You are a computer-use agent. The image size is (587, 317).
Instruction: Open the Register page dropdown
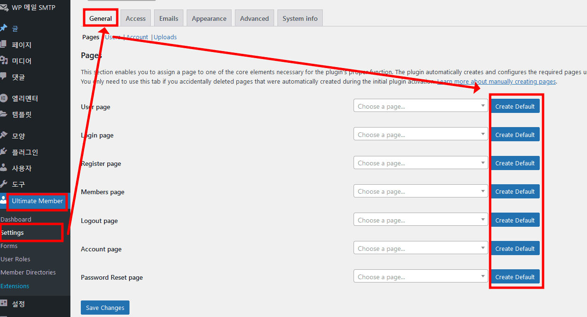(x=421, y=163)
